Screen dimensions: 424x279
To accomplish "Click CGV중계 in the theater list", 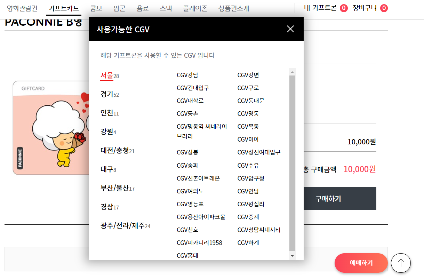I will coord(248,217).
